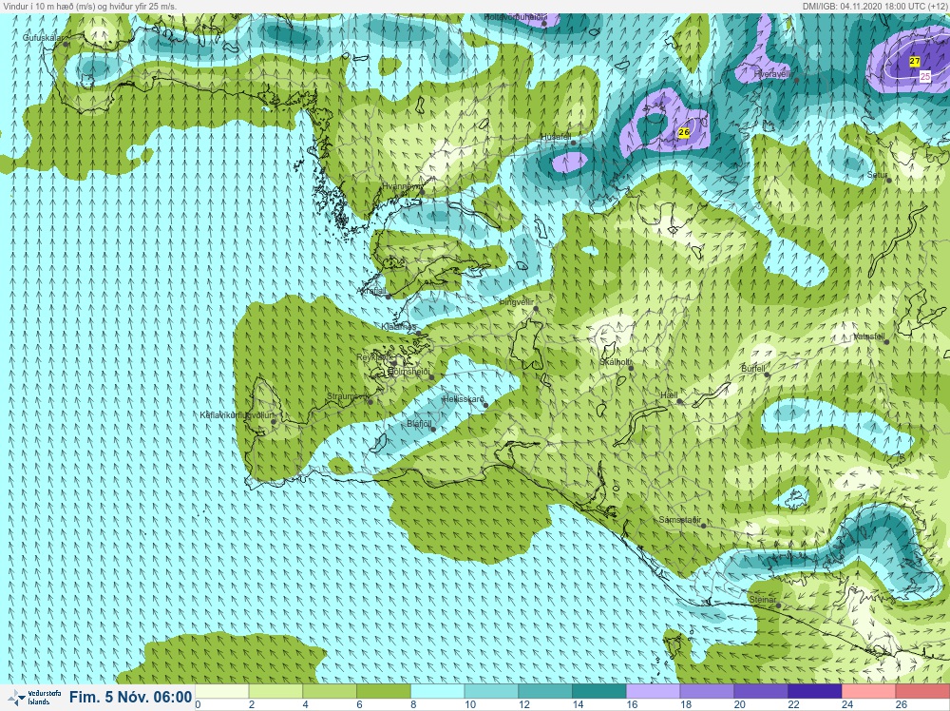Click the Búrfell station label
Image resolution: width=950 pixels, height=711 pixels.
pos(753,369)
